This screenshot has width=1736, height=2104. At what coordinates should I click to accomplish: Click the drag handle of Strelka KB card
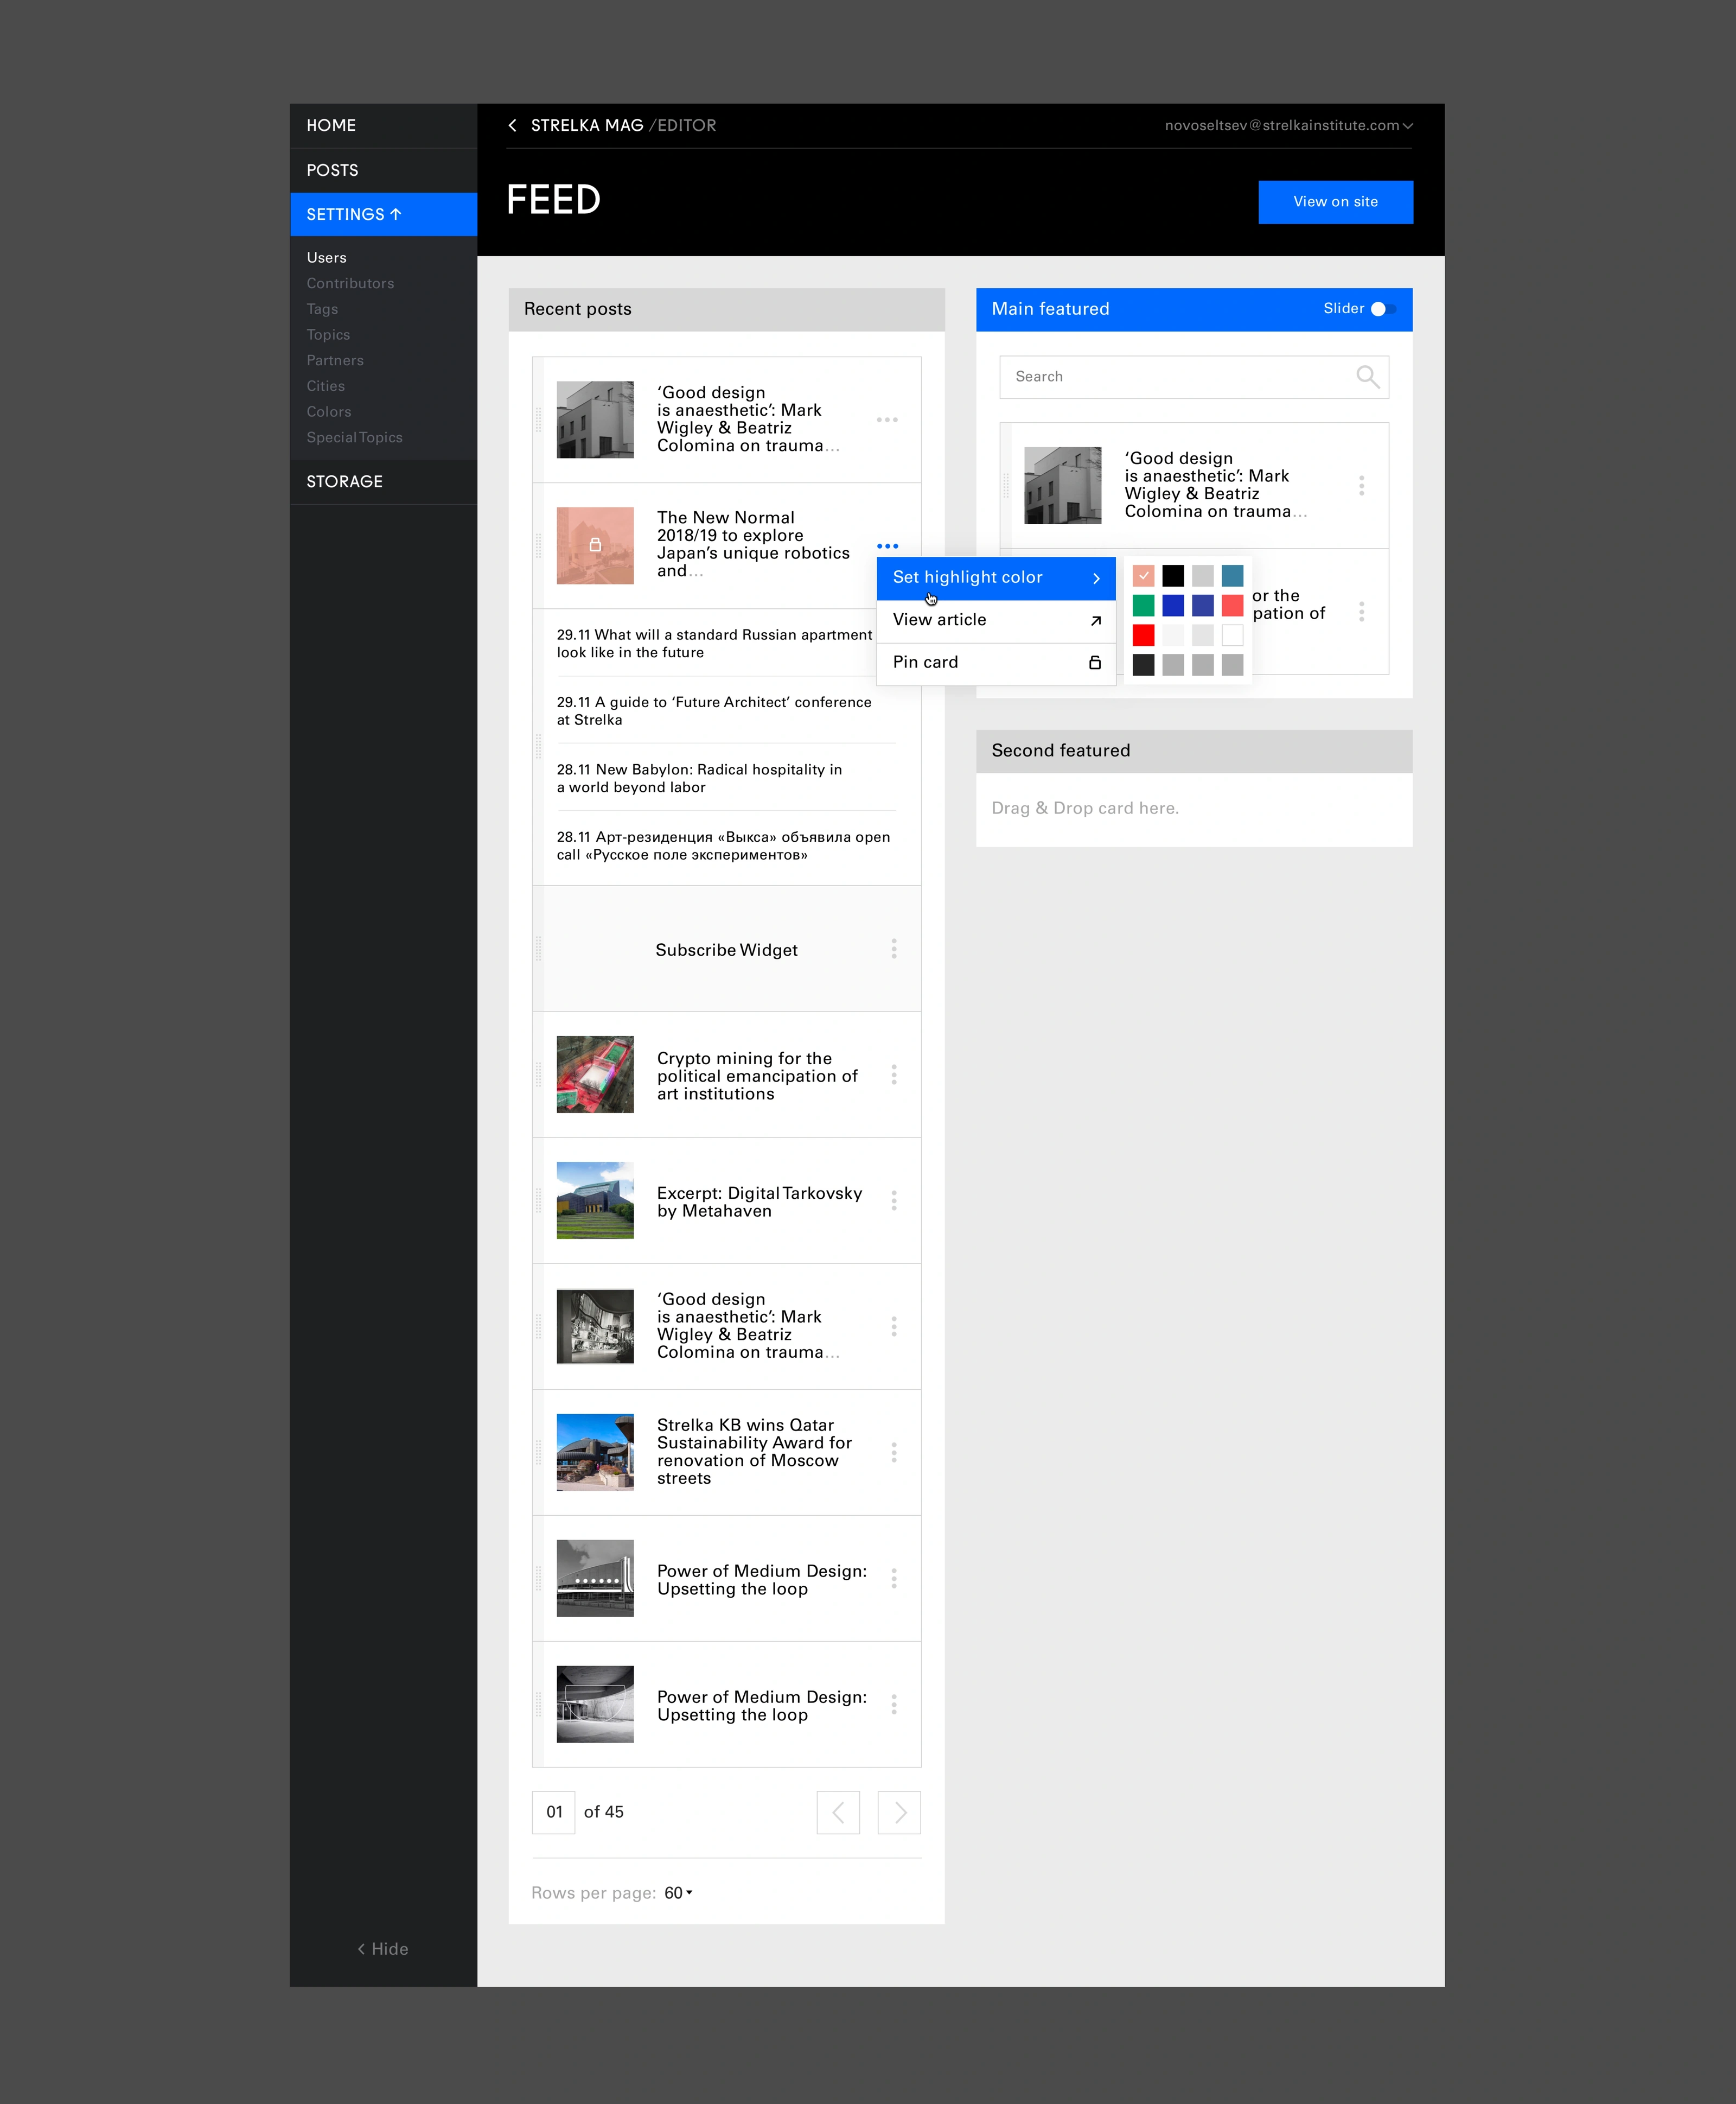pyautogui.click(x=538, y=1453)
